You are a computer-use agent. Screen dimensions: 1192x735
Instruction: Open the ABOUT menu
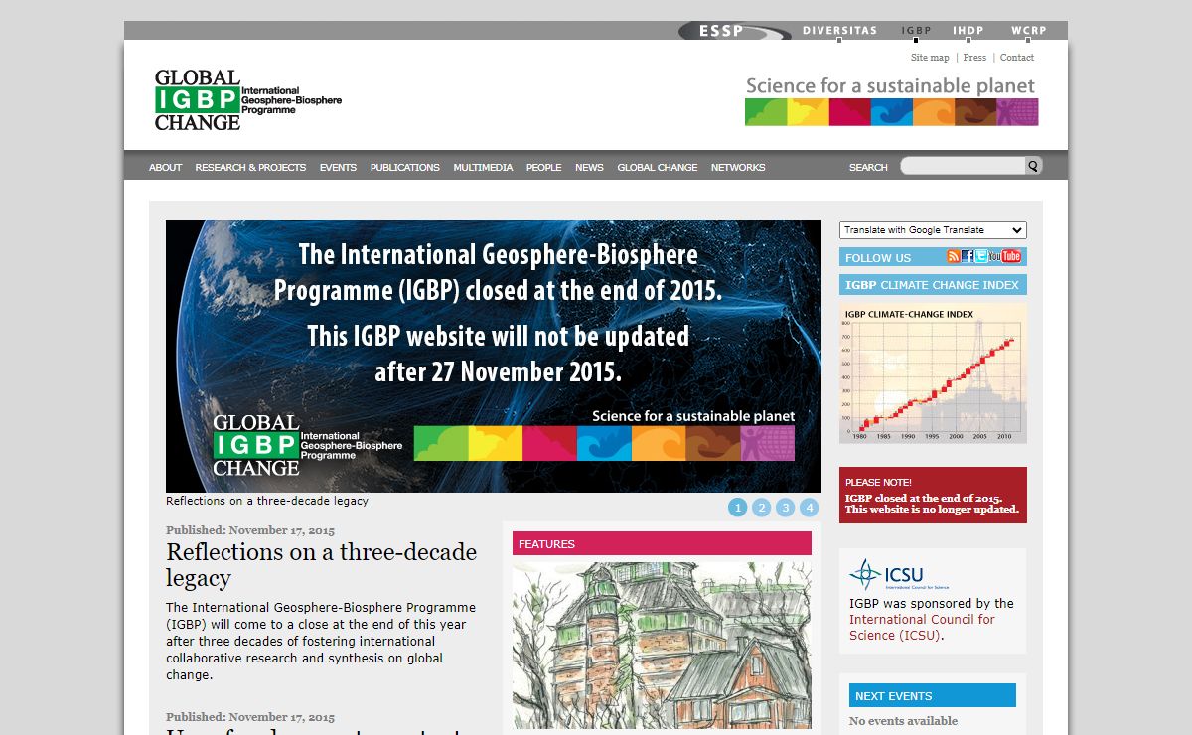[165, 167]
